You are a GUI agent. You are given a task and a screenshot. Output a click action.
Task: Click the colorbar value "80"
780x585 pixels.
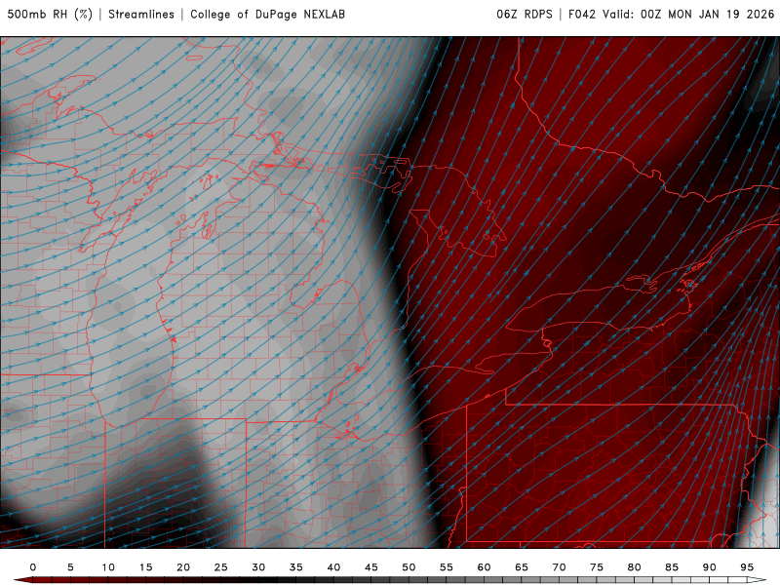[635, 567]
